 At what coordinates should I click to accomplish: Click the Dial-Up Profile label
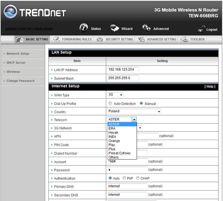tap(65, 103)
